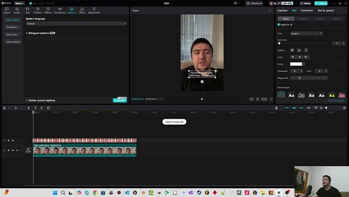The image size is (349, 197).
Task: Open the Menu dropdown in title bar
Action: (19, 3)
